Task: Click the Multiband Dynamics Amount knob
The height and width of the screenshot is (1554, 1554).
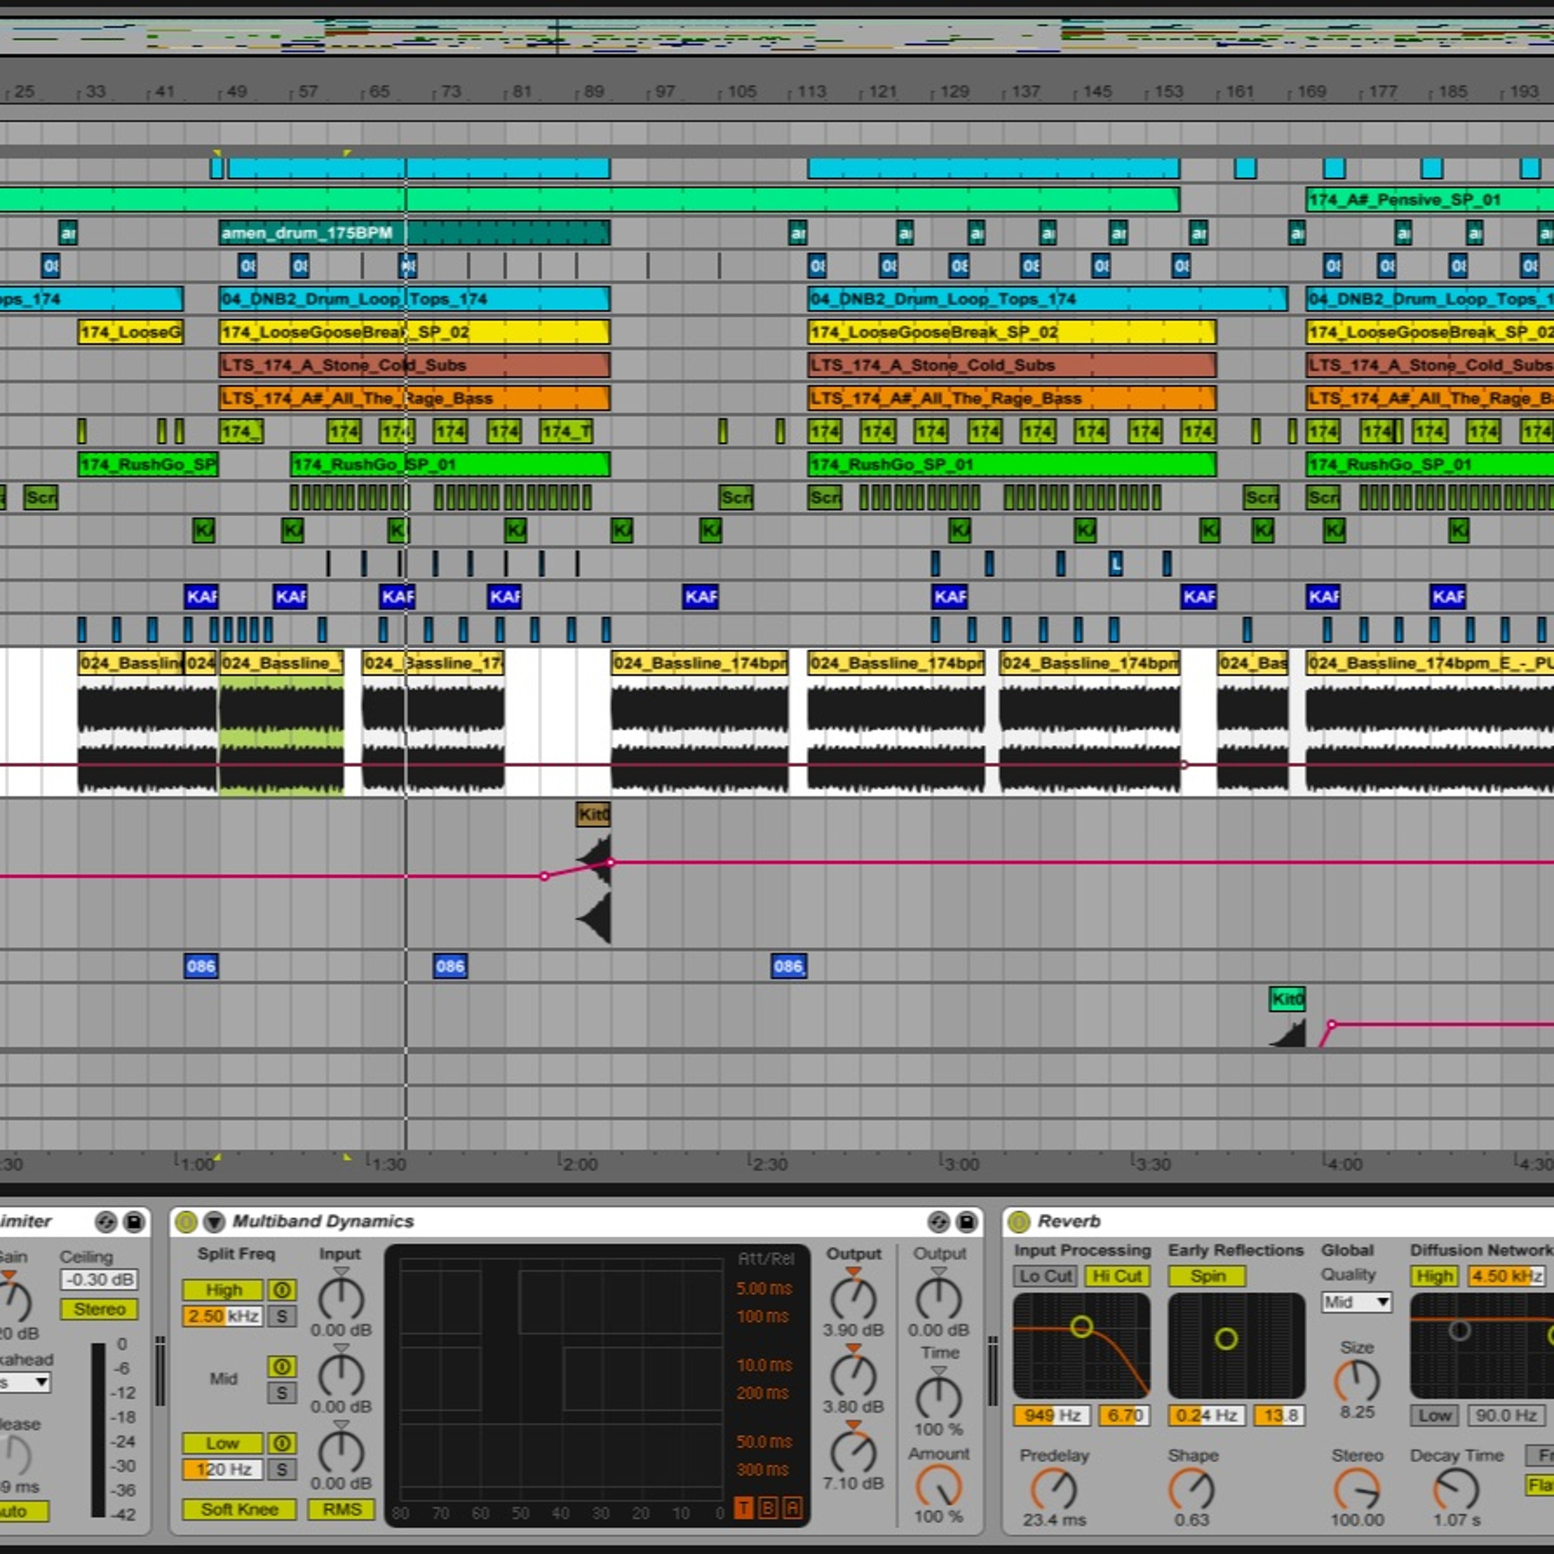Action: [939, 1485]
